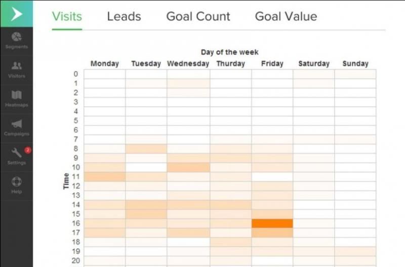Click the Thursday 14 heatmap cell
The image size is (405, 267).
231,205
